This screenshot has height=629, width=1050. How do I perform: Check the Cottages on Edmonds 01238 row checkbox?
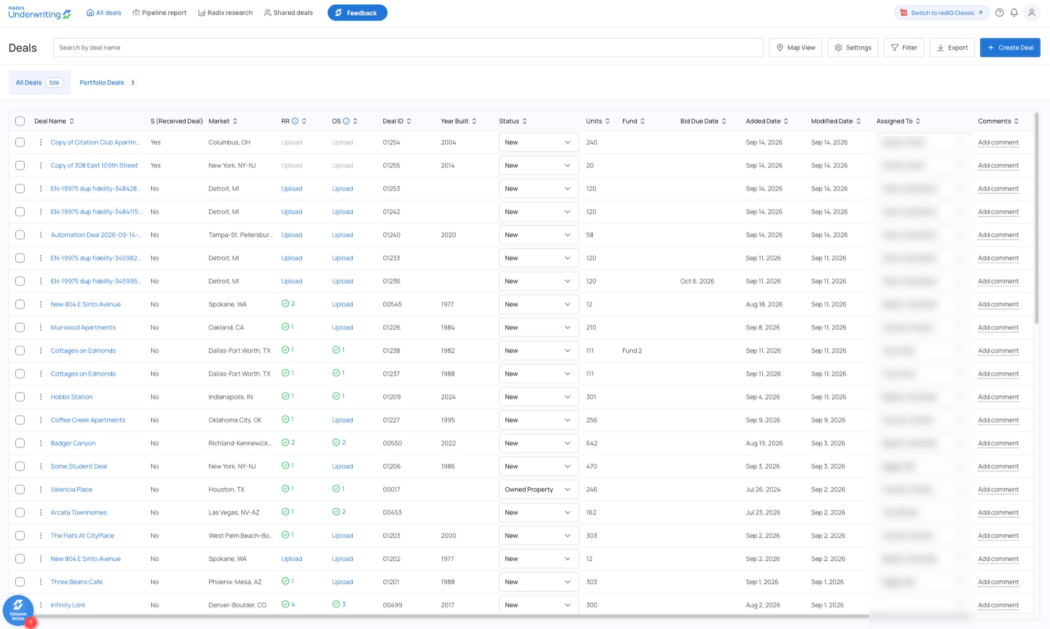point(20,351)
